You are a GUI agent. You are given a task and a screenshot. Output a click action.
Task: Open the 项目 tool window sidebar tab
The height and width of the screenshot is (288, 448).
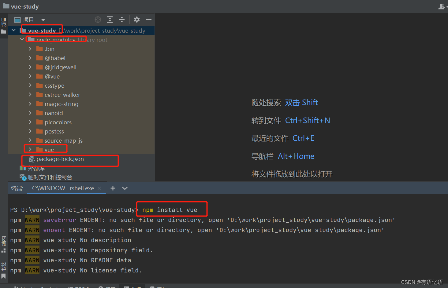[x=4, y=26]
